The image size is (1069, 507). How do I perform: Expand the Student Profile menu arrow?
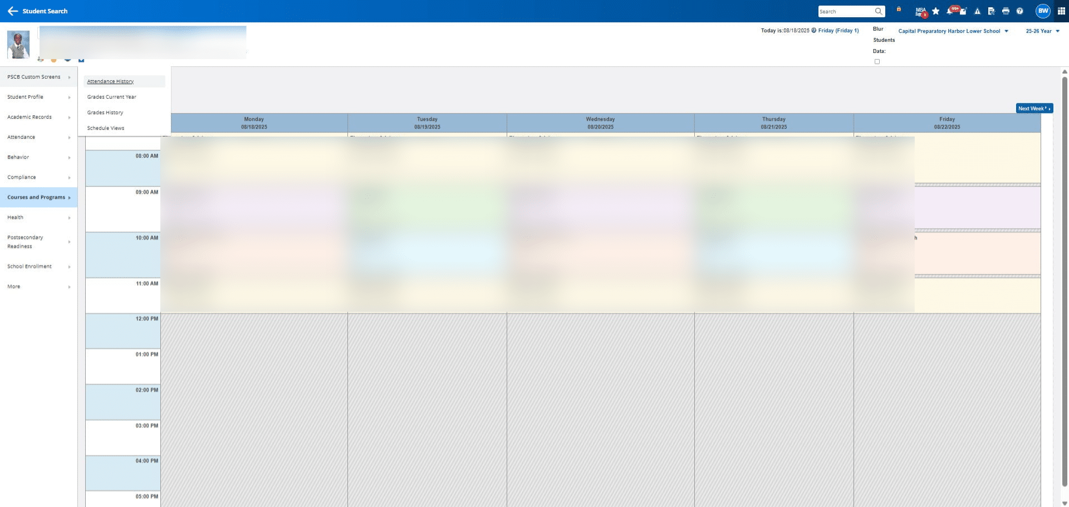[70, 97]
